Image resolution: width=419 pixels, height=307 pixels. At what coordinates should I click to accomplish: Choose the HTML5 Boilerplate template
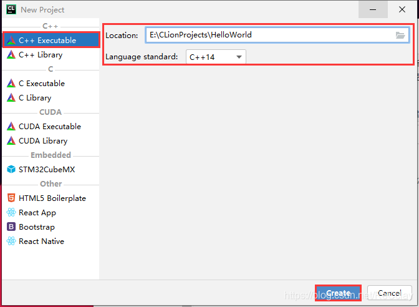[x=51, y=198]
